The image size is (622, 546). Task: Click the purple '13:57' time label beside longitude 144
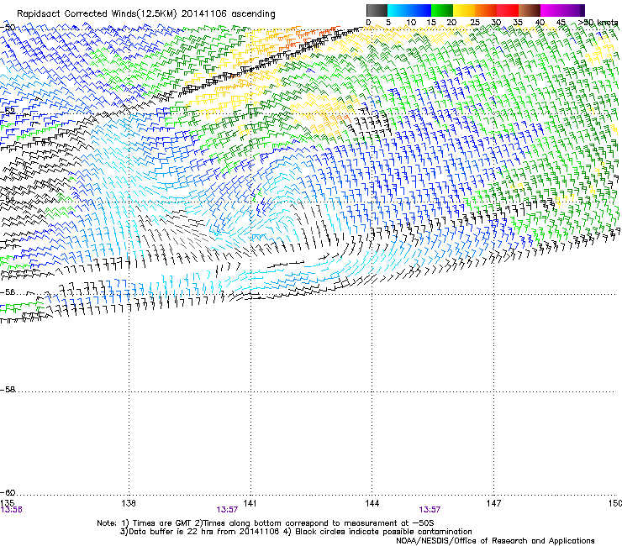point(430,510)
